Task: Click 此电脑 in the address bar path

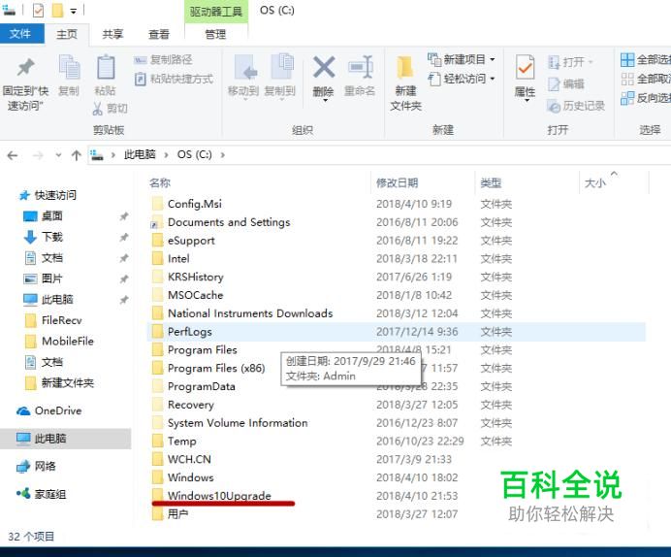Action: [140, 155]
